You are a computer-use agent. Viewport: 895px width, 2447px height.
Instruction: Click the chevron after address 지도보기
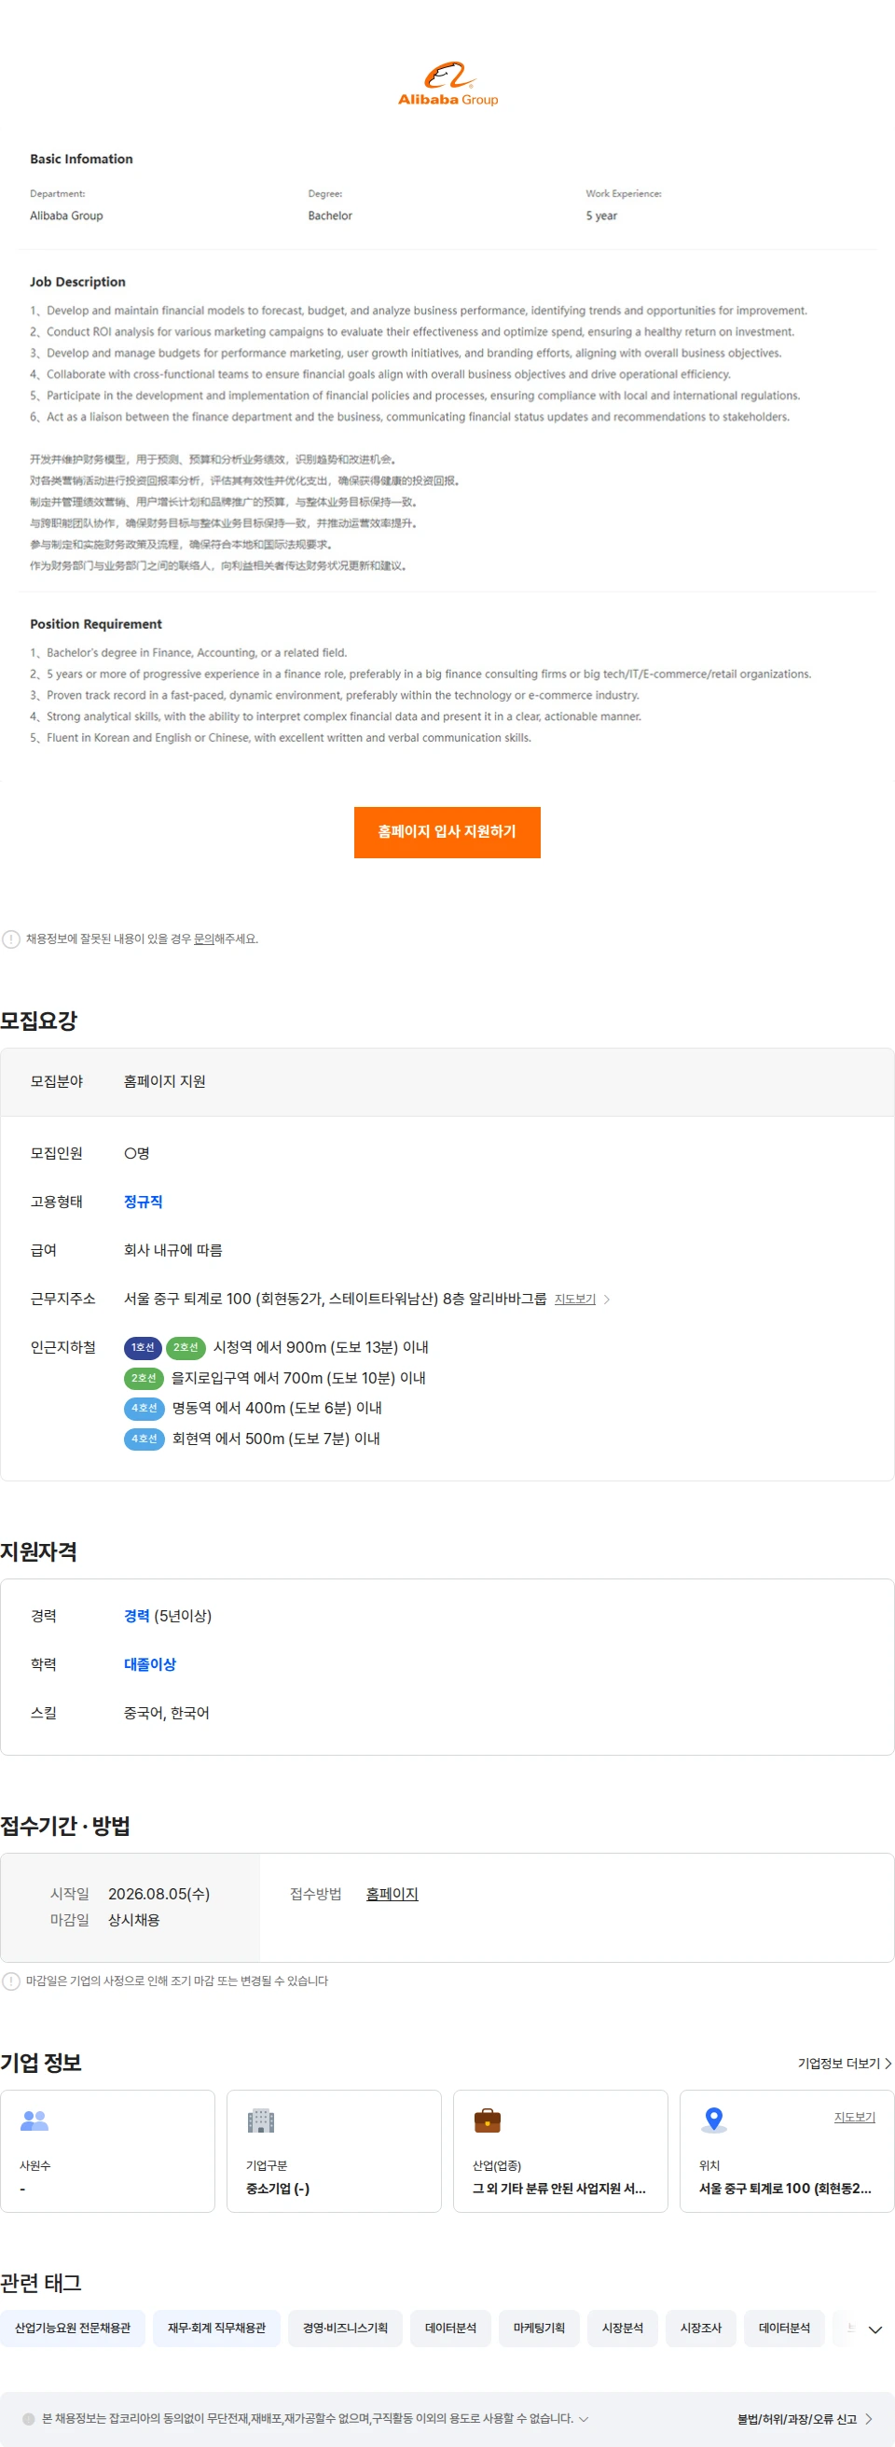608,1299
